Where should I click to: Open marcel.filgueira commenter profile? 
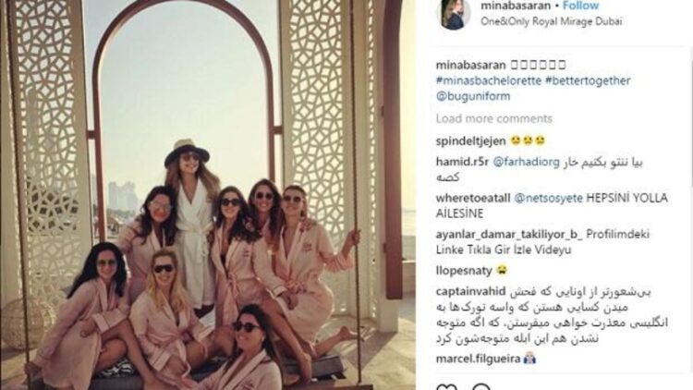(x=478, y=359)
